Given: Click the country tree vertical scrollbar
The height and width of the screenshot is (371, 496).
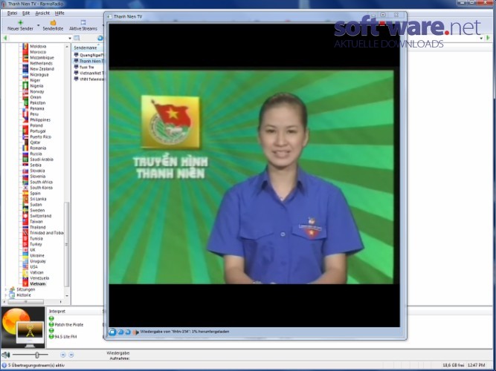Looking at the screenshot, I should 66,244.
